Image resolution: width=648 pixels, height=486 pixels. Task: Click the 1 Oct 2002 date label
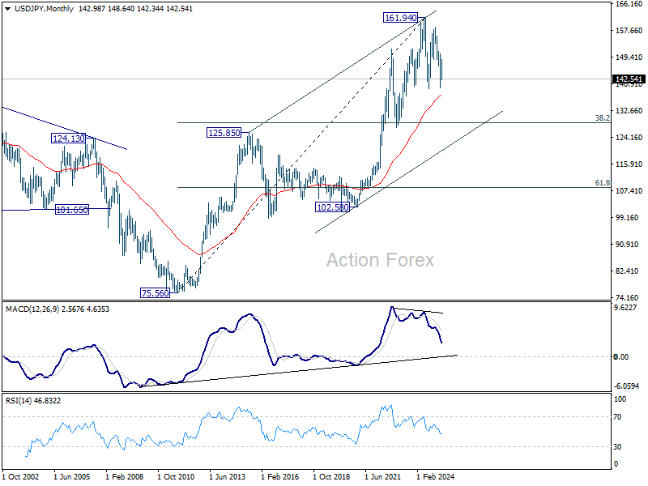click(x=21, y=477)
